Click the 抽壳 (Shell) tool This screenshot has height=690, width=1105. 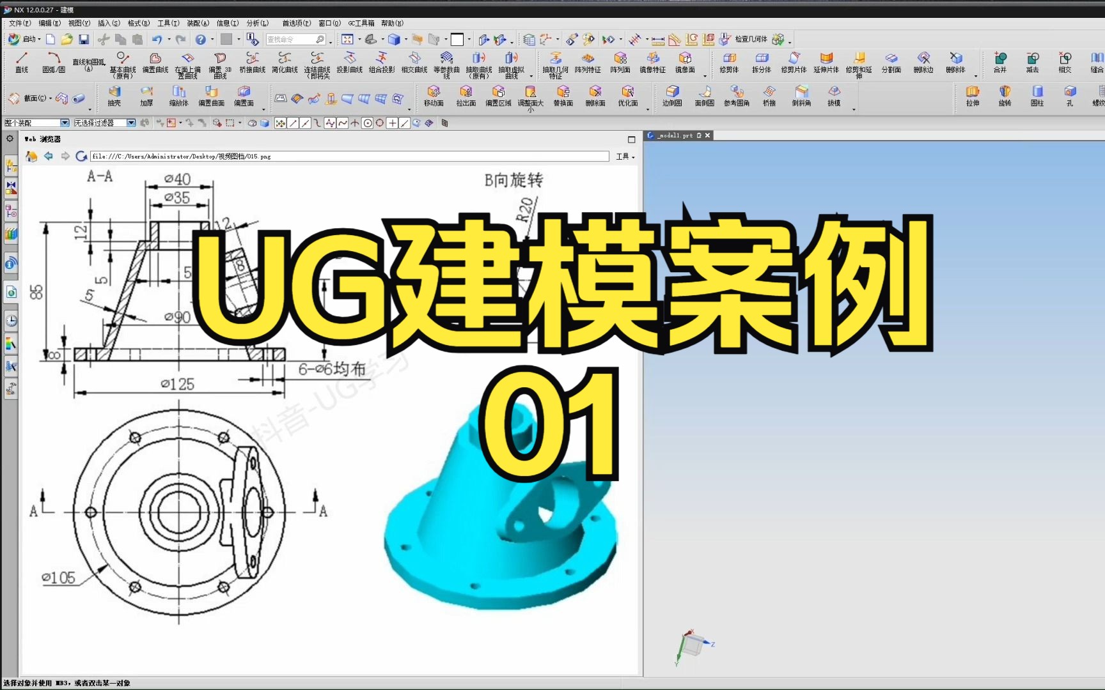114,96
